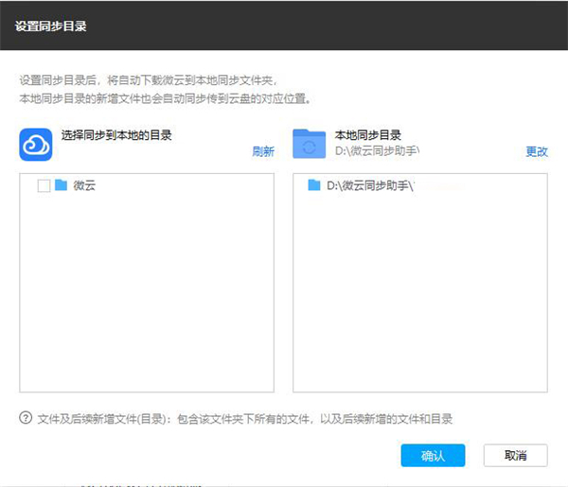This screenshot has height=487, width=568.
Task: Click empty space in the cloud directory panel
Action: tap(147, 303)
